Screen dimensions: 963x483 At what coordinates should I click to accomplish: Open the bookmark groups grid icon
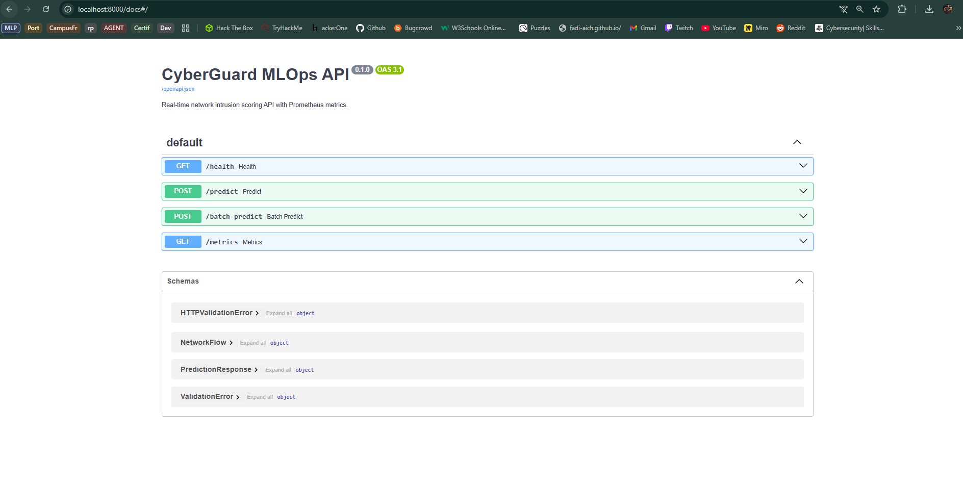click(x=186, y=28)
